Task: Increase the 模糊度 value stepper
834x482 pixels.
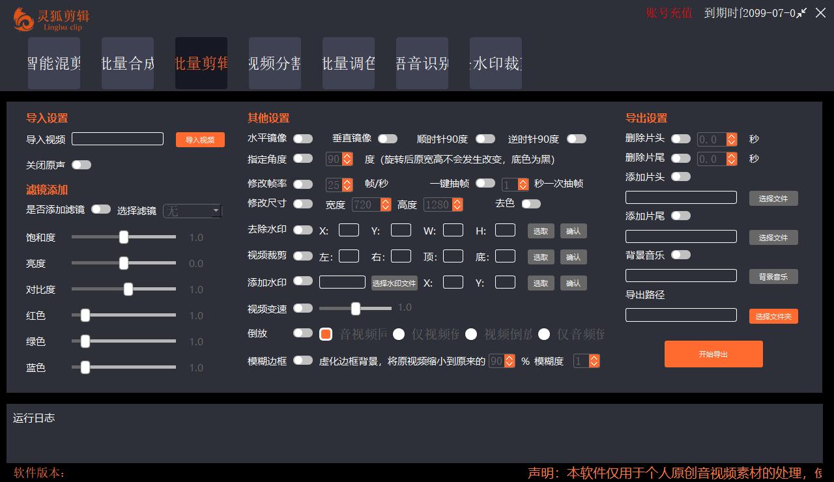Action: [594, 358]
